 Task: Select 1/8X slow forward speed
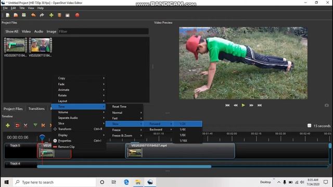pos(188,135)
